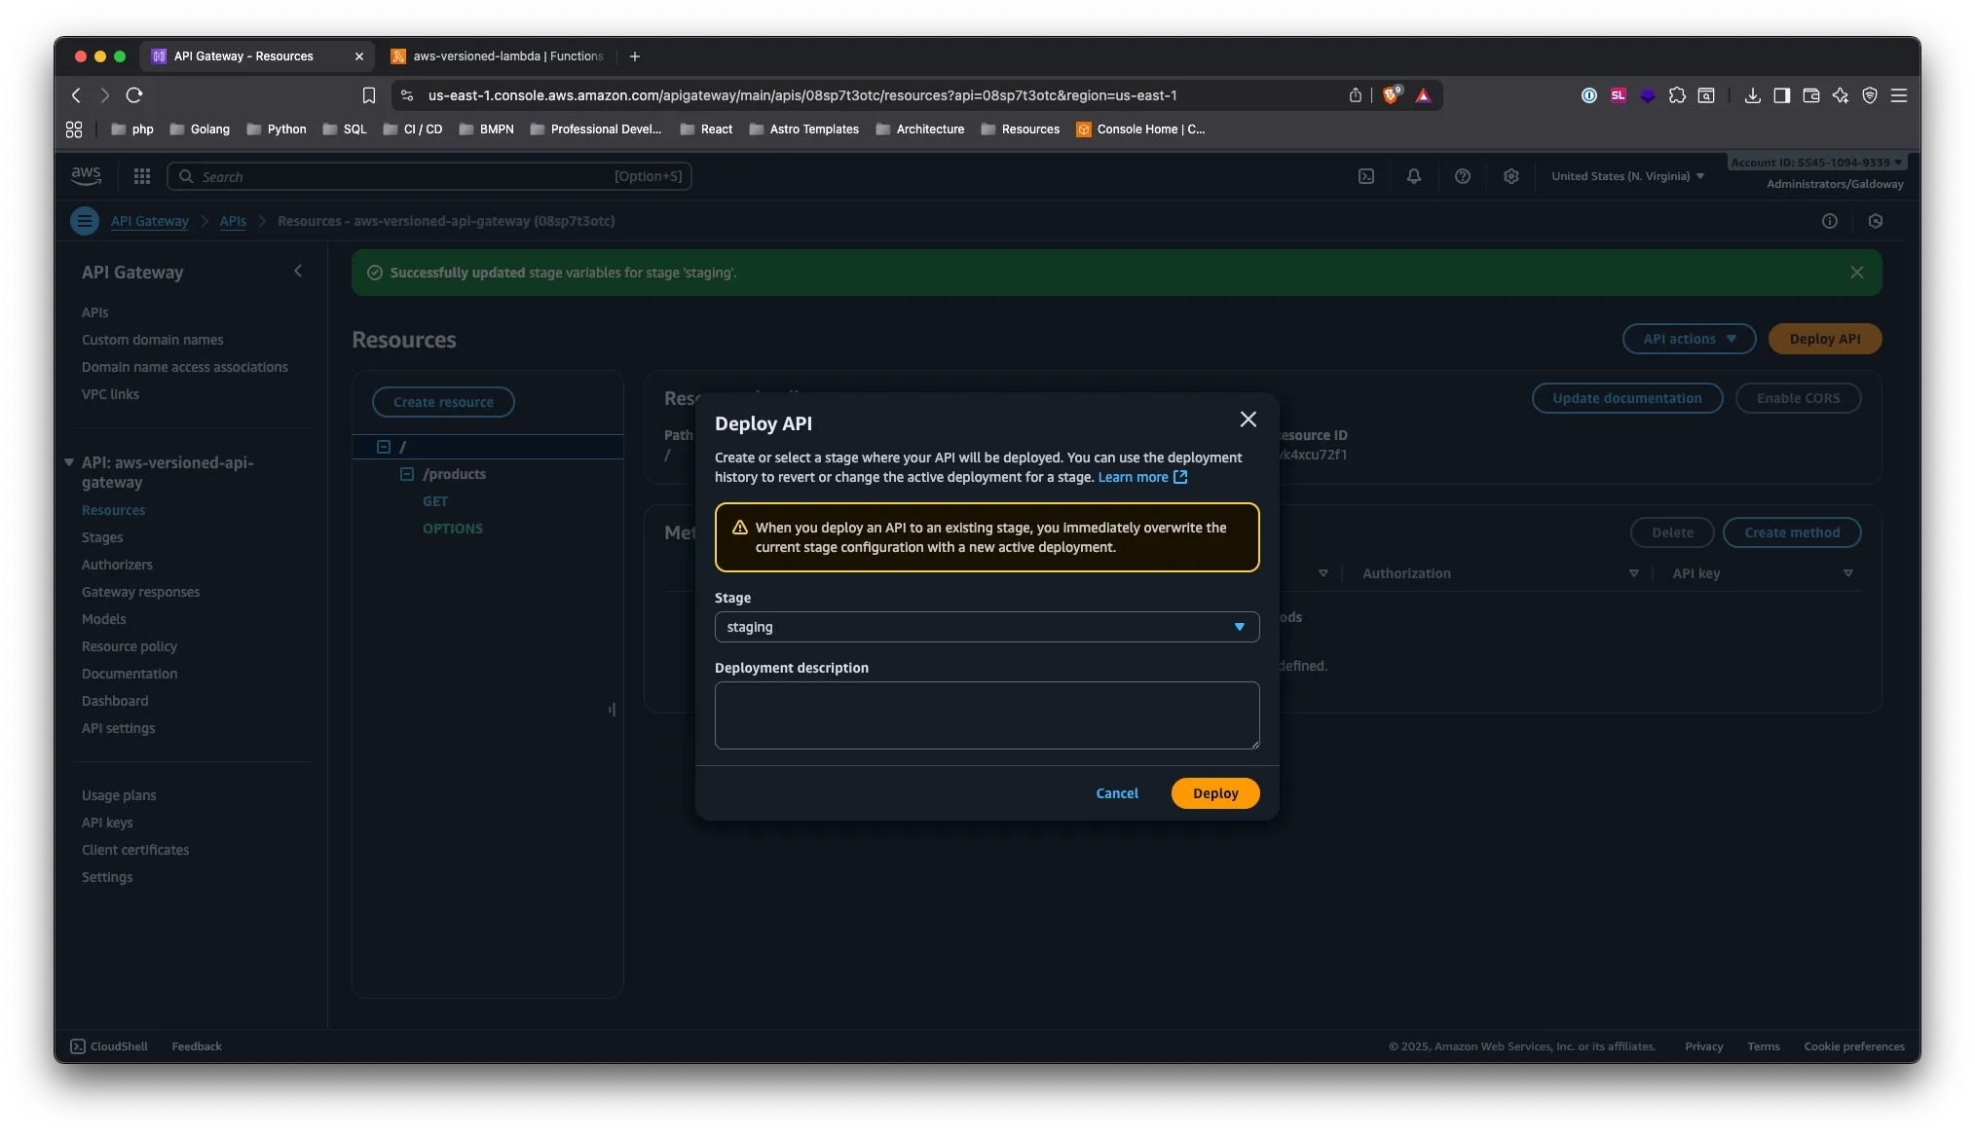Select the OPTIONS method under /products
This screenshot has width=1975, height=1135.
(x=453, y=529)
